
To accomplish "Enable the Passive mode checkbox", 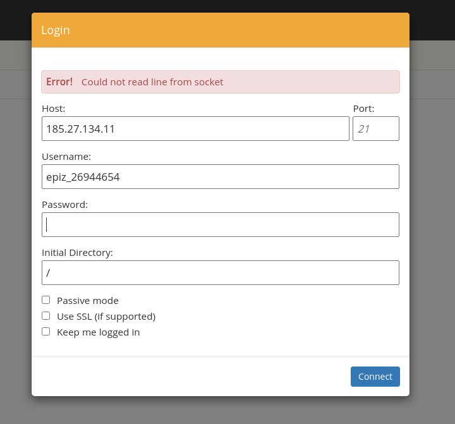I will (x=46, y=300).
